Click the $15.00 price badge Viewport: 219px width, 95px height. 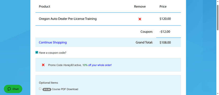pyautogui.click(x=47, y=89)
